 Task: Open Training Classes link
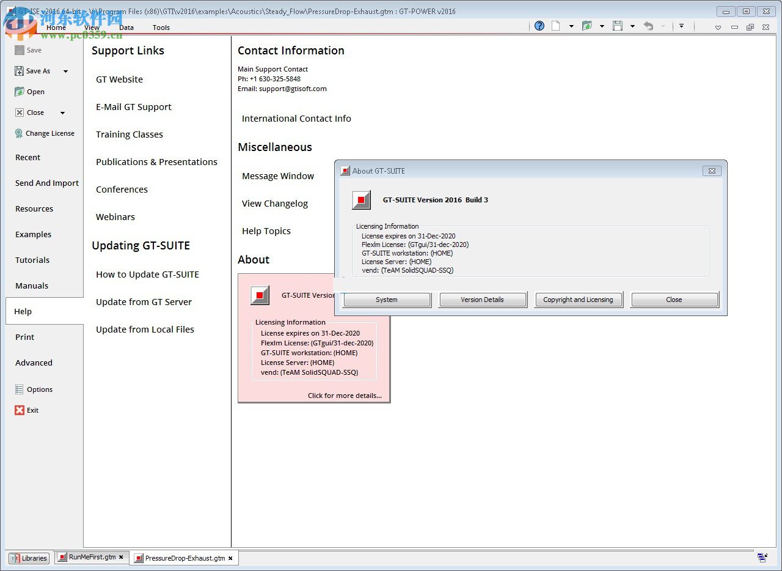pyautogui.click(x=130, y=134)
